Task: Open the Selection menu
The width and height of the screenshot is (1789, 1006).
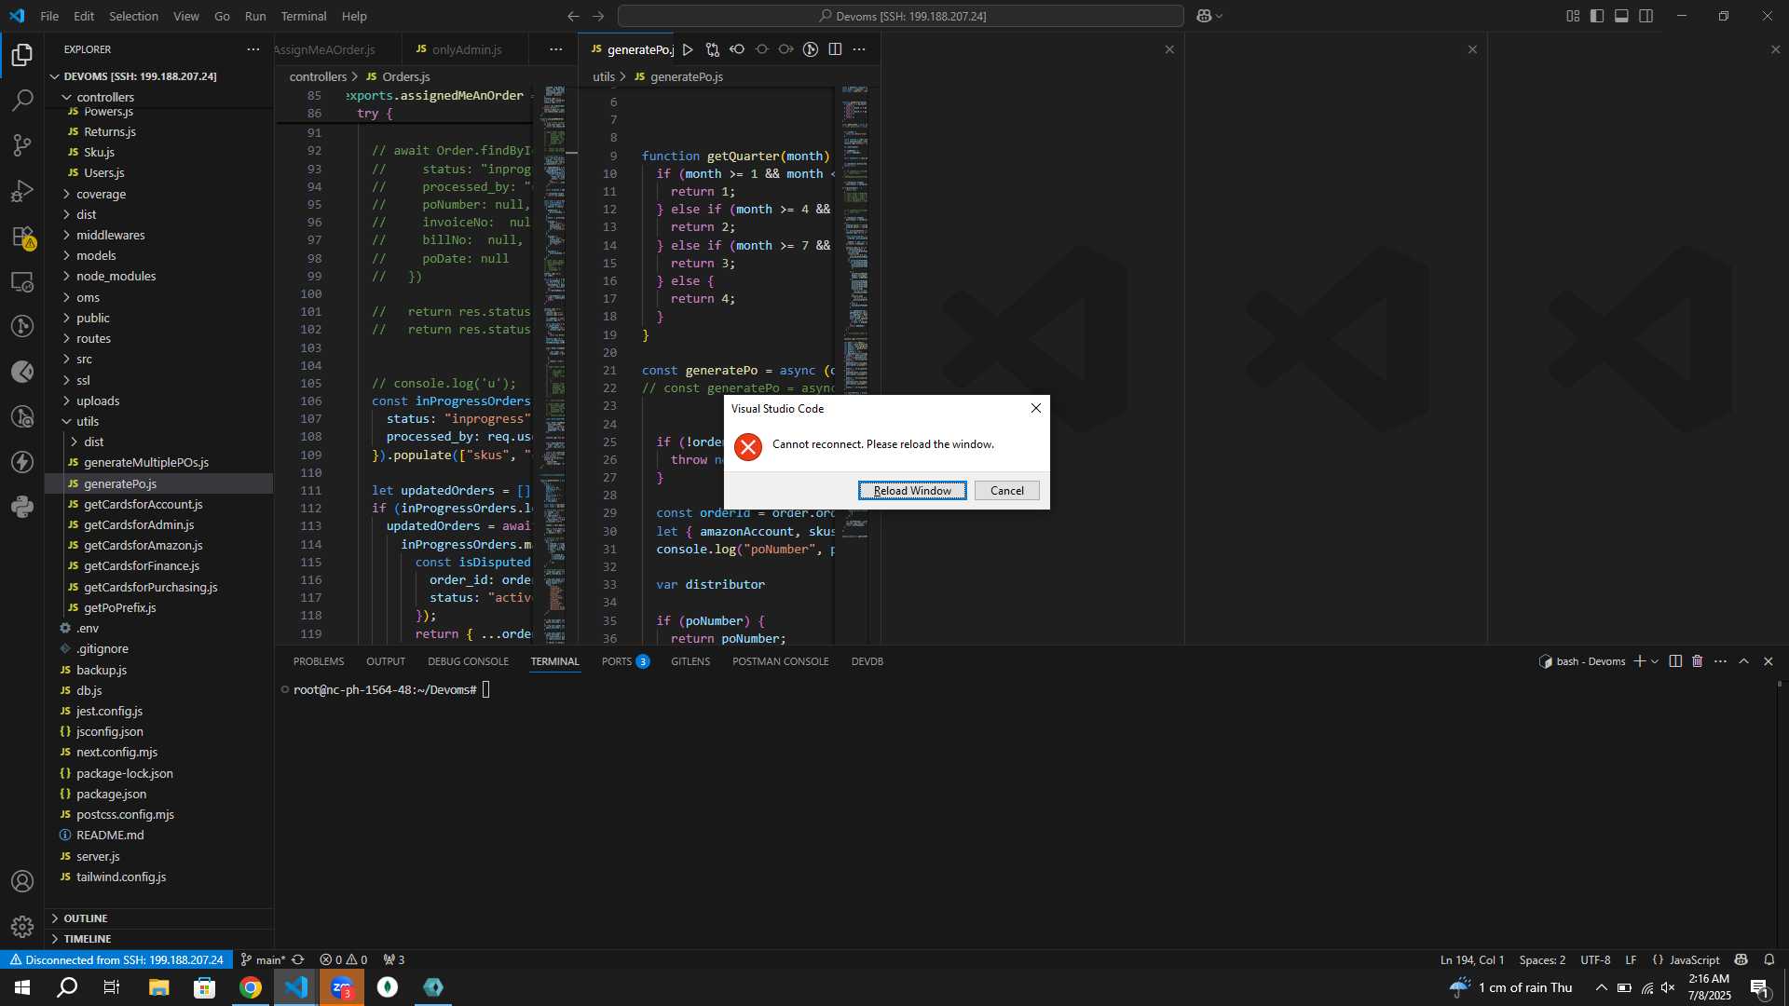Action: pos(133,16)
